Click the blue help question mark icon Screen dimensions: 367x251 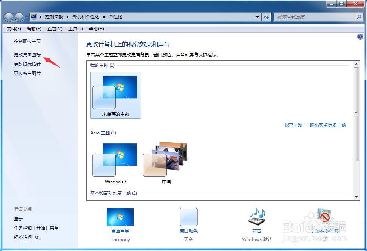[360, 36]
